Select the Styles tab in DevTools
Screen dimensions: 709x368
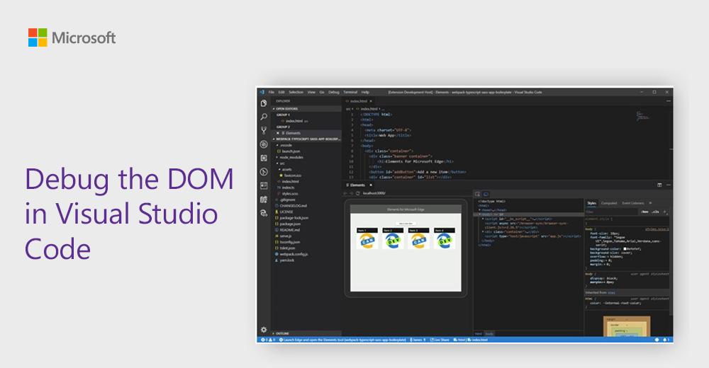591,203
